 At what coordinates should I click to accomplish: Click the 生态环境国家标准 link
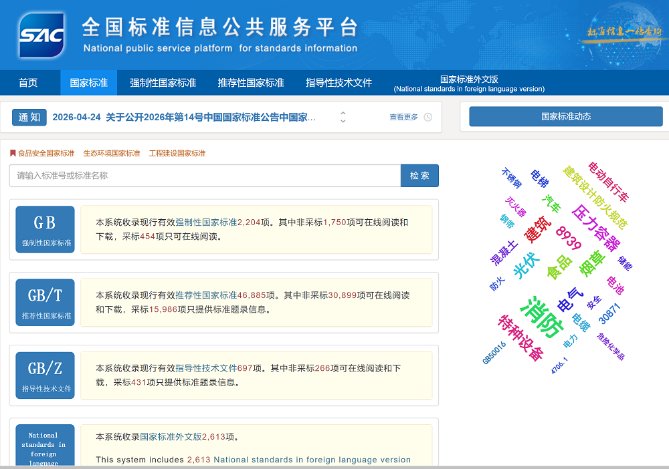pos(110,152)
